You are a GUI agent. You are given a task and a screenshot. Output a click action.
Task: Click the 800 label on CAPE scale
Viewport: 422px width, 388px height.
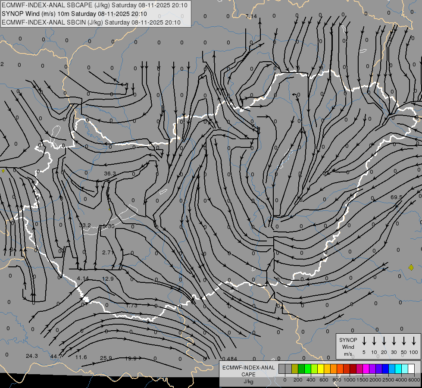(337, 380)
